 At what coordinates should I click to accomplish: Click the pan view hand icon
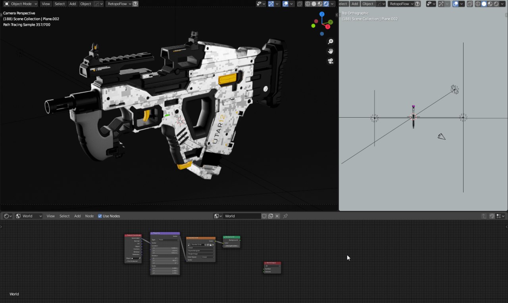click(x=330, y=51)
